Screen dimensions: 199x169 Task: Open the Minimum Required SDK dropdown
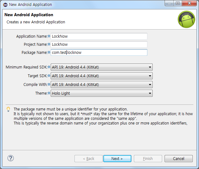[101, 67]
